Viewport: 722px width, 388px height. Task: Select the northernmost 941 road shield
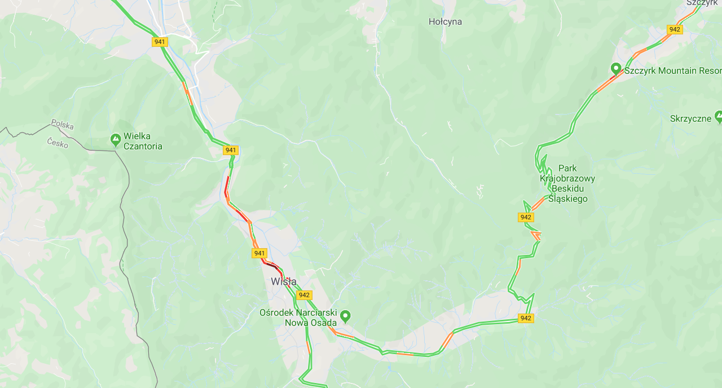(x=160, y=42)
